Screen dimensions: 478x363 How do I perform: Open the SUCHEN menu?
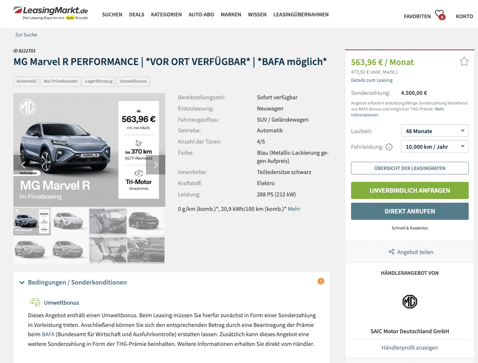point(112,15)
